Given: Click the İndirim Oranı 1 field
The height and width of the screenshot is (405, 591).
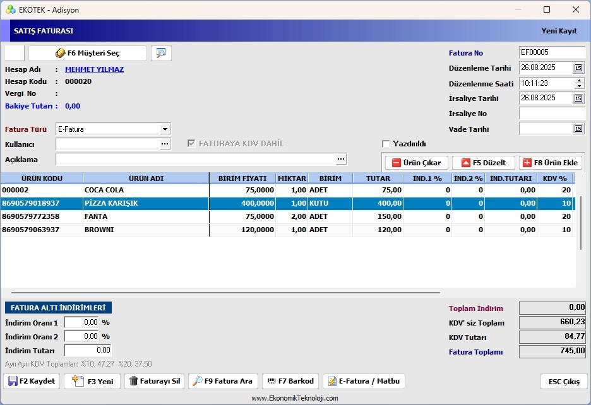Looking at the screenshot, I should [x=81, y=322].
